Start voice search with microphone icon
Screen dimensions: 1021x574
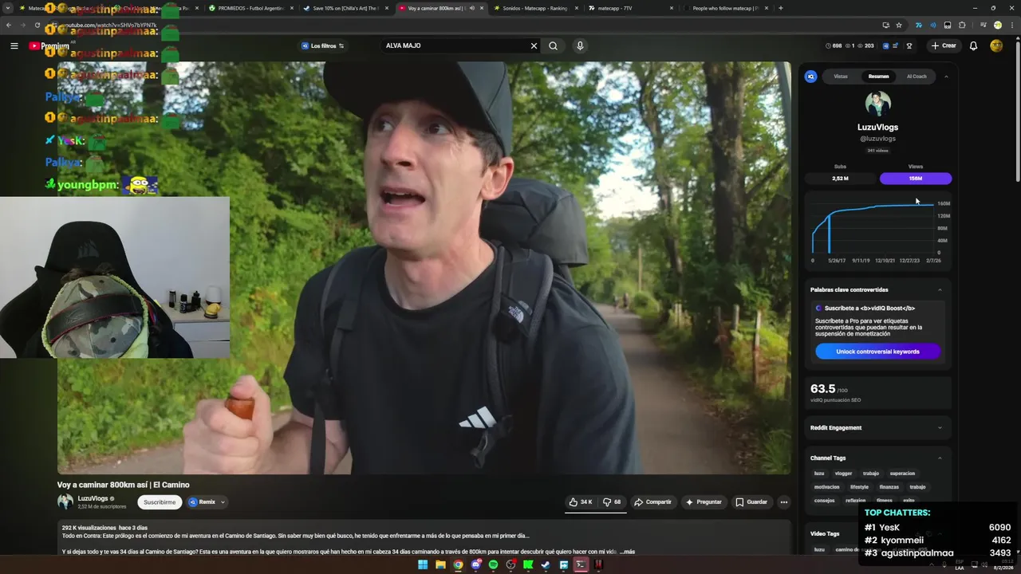[580, 45]
